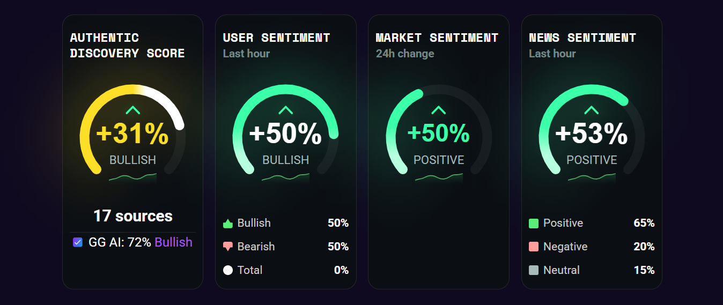
Task: Click the sparkline under Authentic Discovery gauge
Action: click(132, 177)
